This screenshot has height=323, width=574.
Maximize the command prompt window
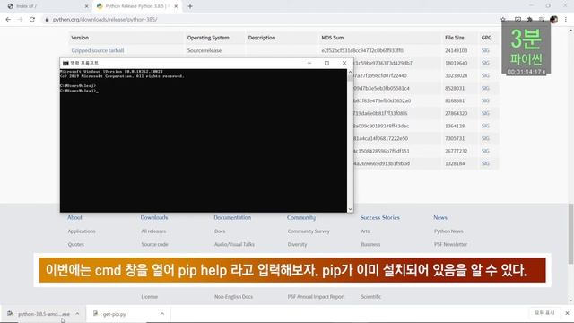[326, 63]
